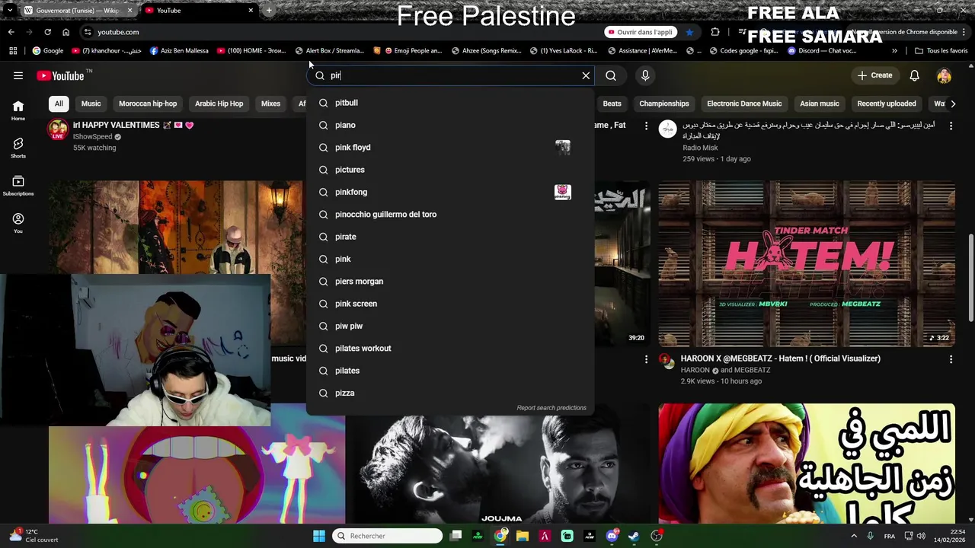The height and width of the screenshot is (548, 975).
Task: Select the Moroccan hip-hop chip
Action: (x=148, y=104)
